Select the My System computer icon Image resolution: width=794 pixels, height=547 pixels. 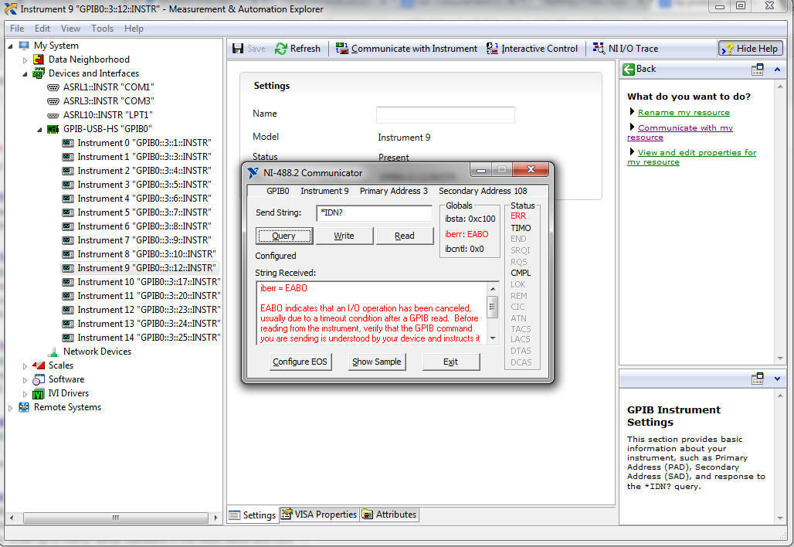(24, 46)
